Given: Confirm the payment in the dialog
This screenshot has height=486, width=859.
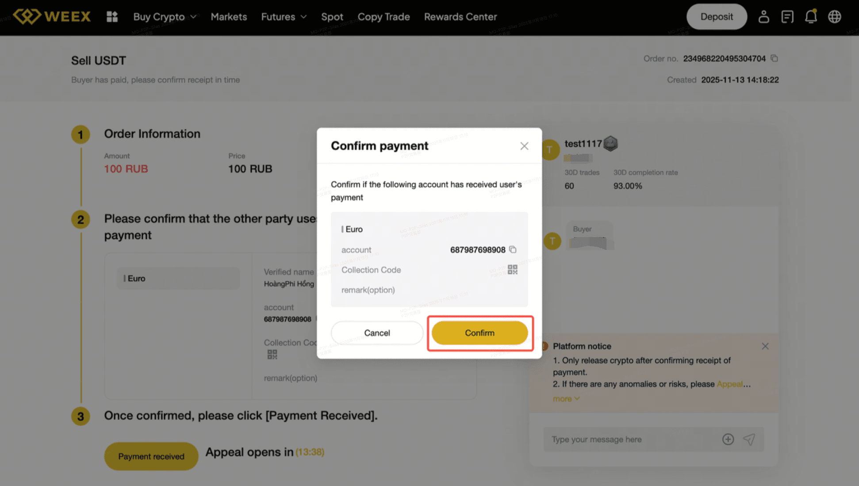Looking at the screenshot, I should point(479,333).
